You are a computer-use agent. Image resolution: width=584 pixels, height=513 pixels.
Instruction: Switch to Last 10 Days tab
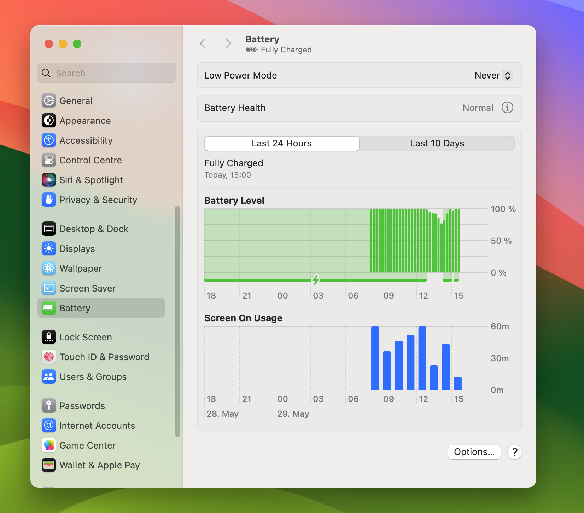[437, 143]
